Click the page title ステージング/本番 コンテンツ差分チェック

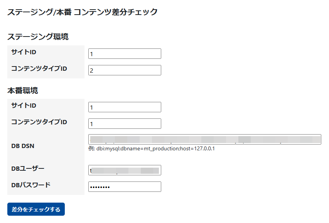coord(83,12)
